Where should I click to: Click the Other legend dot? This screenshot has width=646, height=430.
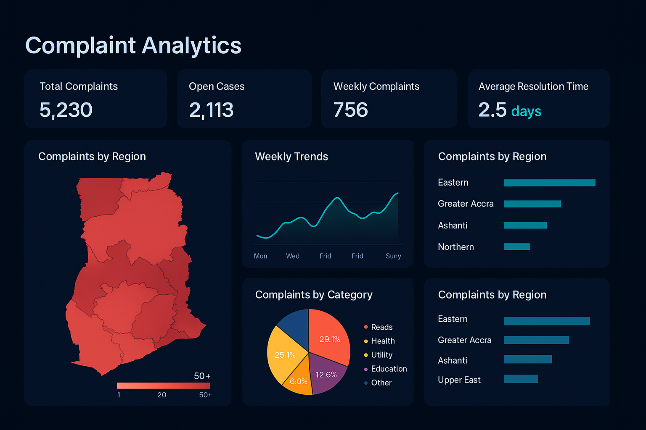pyautogui.click(x=366, y=383)
